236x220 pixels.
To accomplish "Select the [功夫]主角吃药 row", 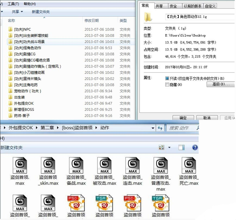I will pos(71,85).
